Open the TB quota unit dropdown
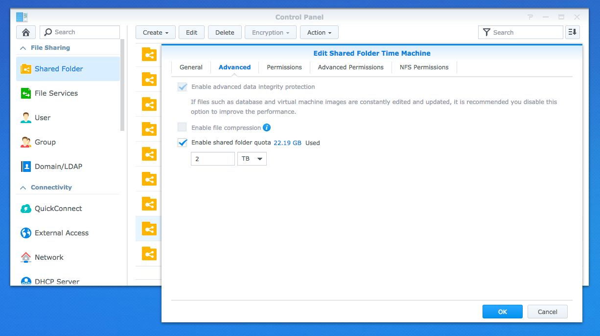This screenshot has width=600, height=336. pyautogui.click(x=252, y=159)
